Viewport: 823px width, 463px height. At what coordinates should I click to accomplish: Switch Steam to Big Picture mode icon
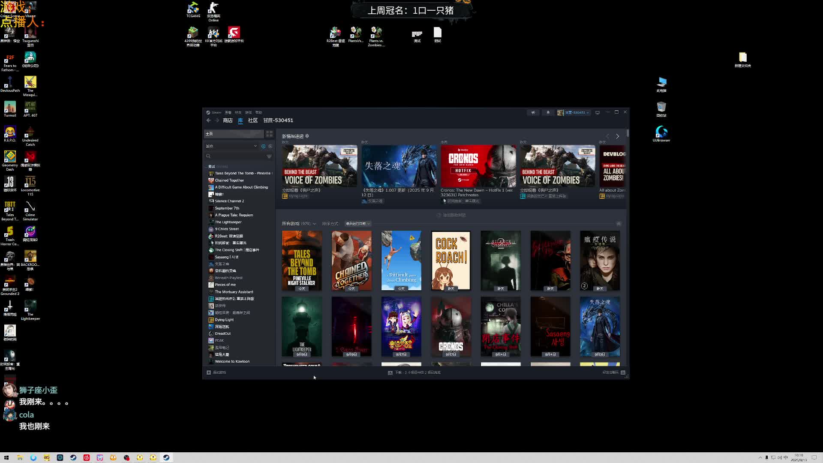[598, 112]
